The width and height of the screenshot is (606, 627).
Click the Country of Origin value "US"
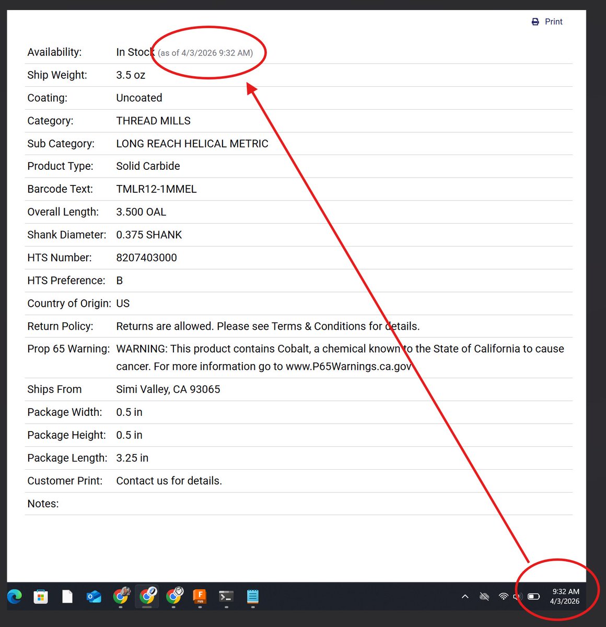click(123, 304)
